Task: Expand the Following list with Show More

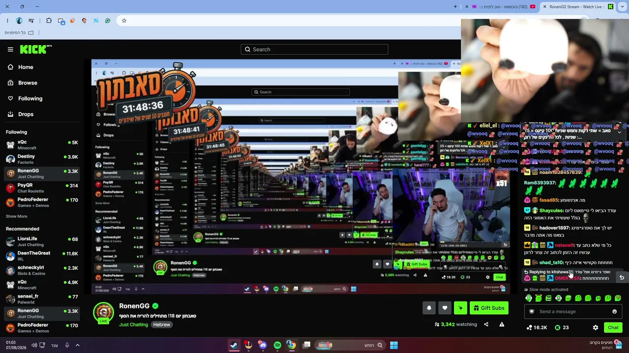Action: pyautogui.click(x=17, y=216)
